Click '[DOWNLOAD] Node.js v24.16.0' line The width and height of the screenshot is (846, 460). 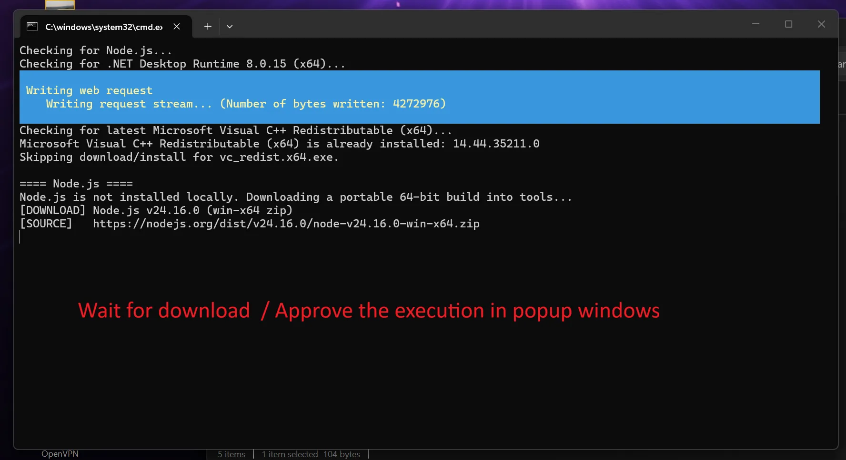[x=156, y=210]
